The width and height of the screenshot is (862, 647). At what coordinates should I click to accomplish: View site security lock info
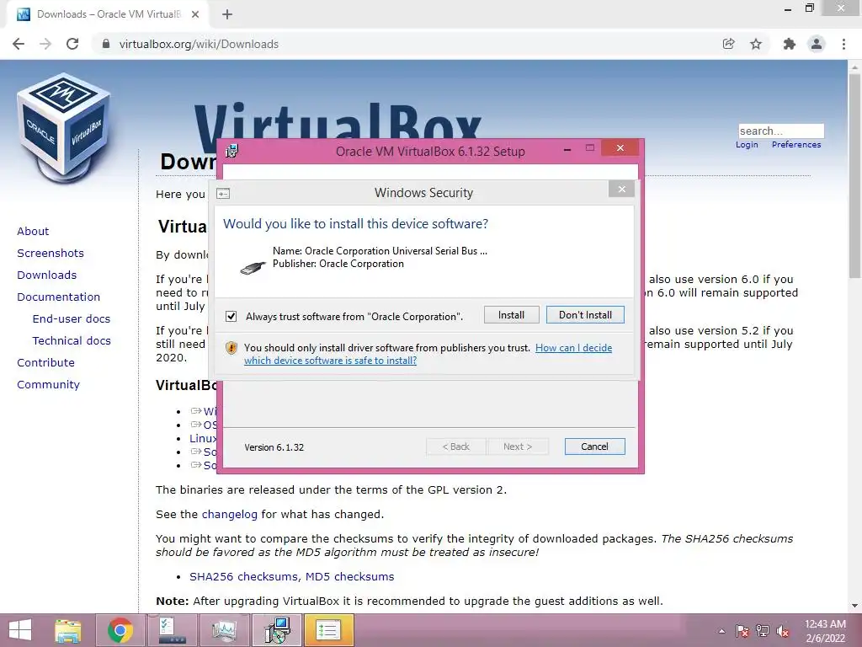click(x=106, y=44)
